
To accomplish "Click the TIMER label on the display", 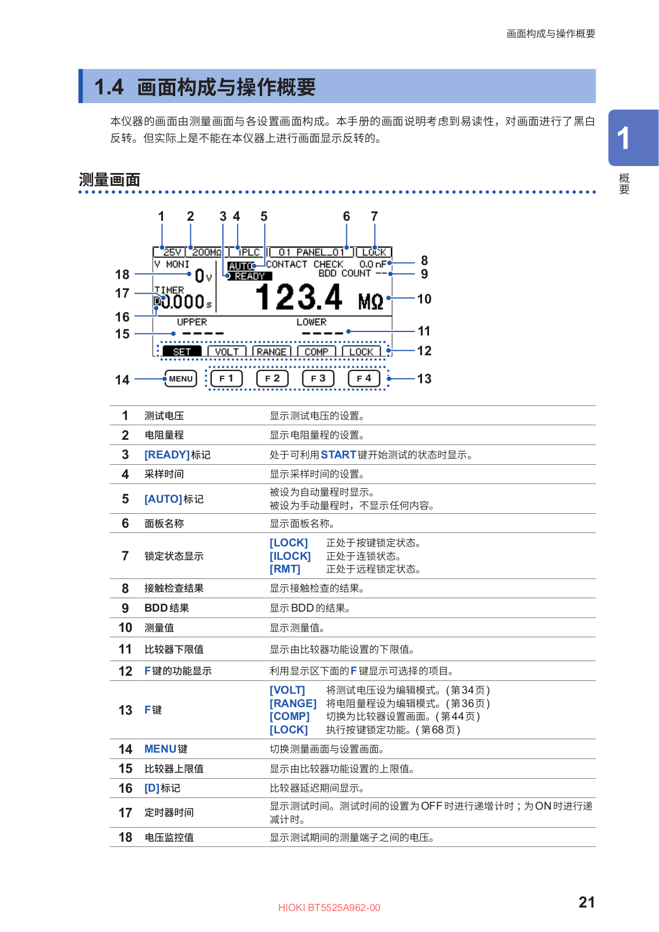I will coord(169,290).
